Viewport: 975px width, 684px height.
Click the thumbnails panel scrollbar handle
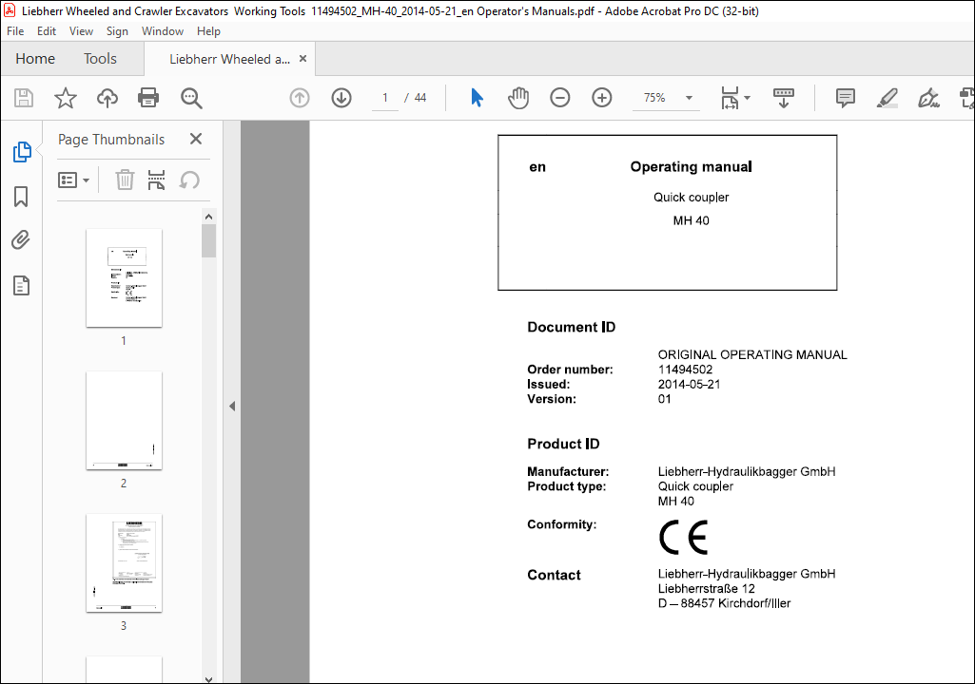click(209, 241)
